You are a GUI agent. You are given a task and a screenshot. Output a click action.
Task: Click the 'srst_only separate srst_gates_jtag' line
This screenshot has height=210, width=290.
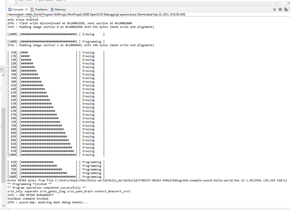click(69, 192)
